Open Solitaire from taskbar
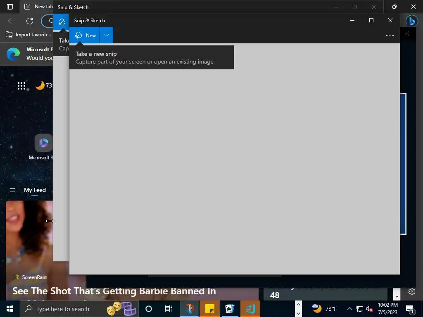Screen dimensions: 423x317 [230, 309]
